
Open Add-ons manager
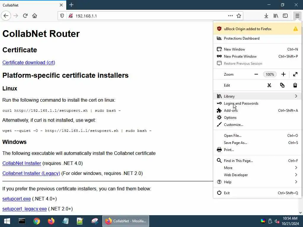tap(257, 111)
